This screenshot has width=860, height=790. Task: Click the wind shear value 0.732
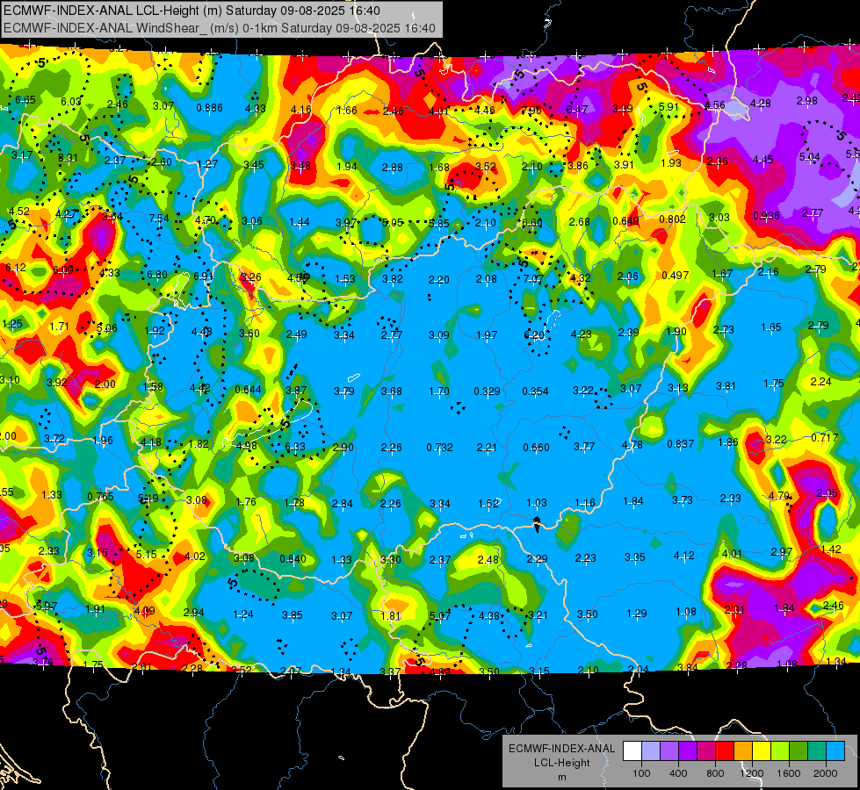tap(440, 448)
